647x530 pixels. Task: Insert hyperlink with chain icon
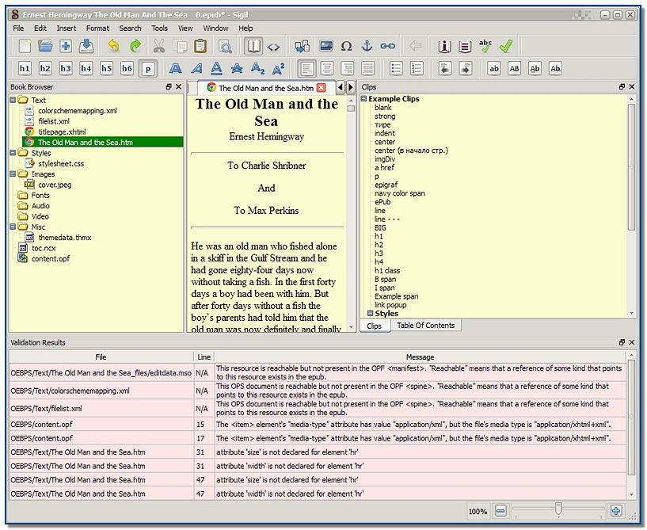point(387,46)
